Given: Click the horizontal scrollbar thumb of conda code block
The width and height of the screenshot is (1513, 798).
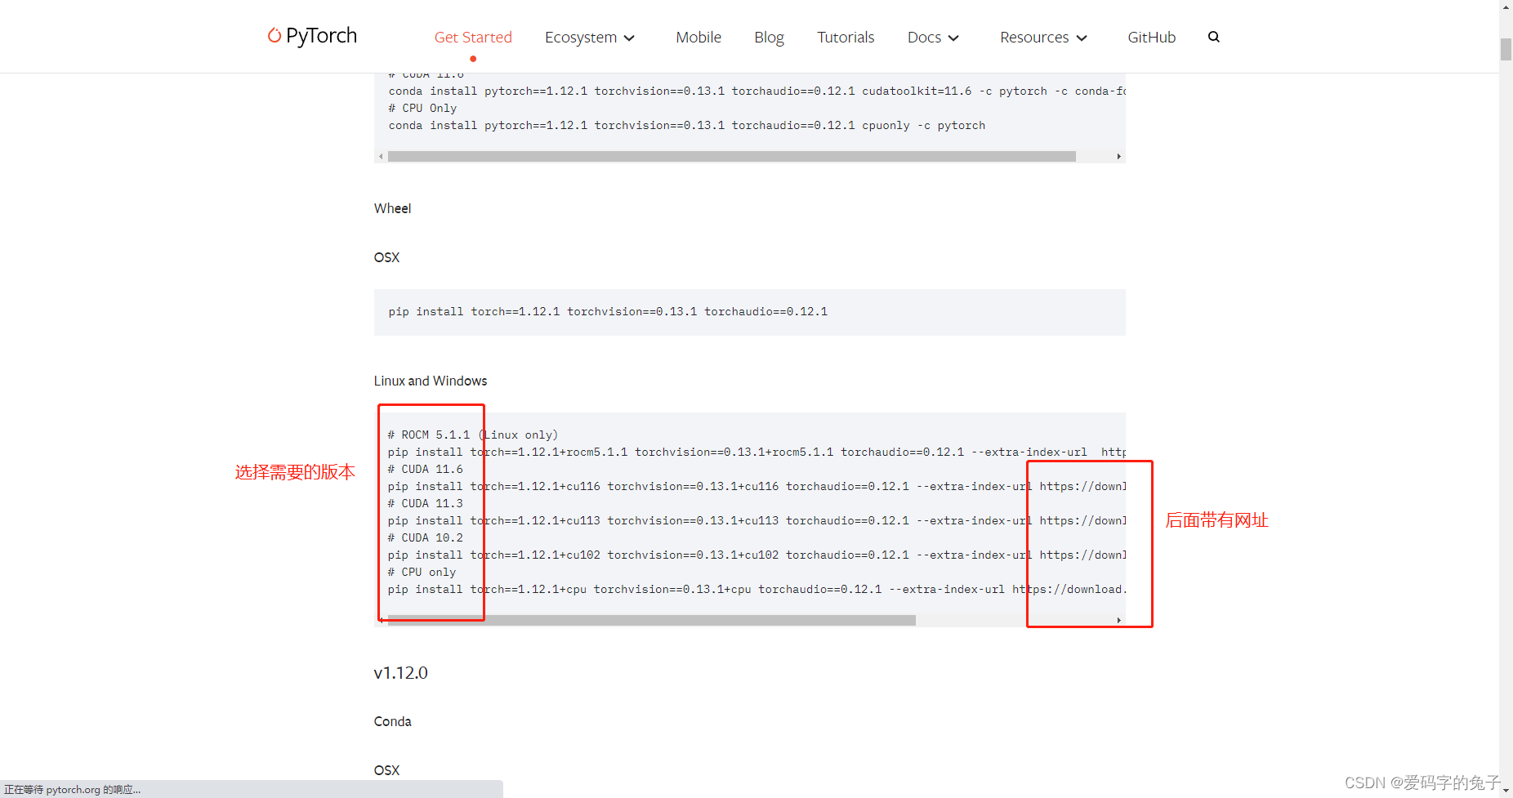Looking at the screenshot, I should [731, 156].
